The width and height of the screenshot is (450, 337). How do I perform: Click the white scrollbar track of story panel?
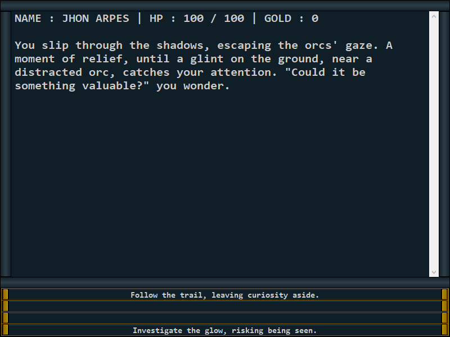click(x=434, y=144)
